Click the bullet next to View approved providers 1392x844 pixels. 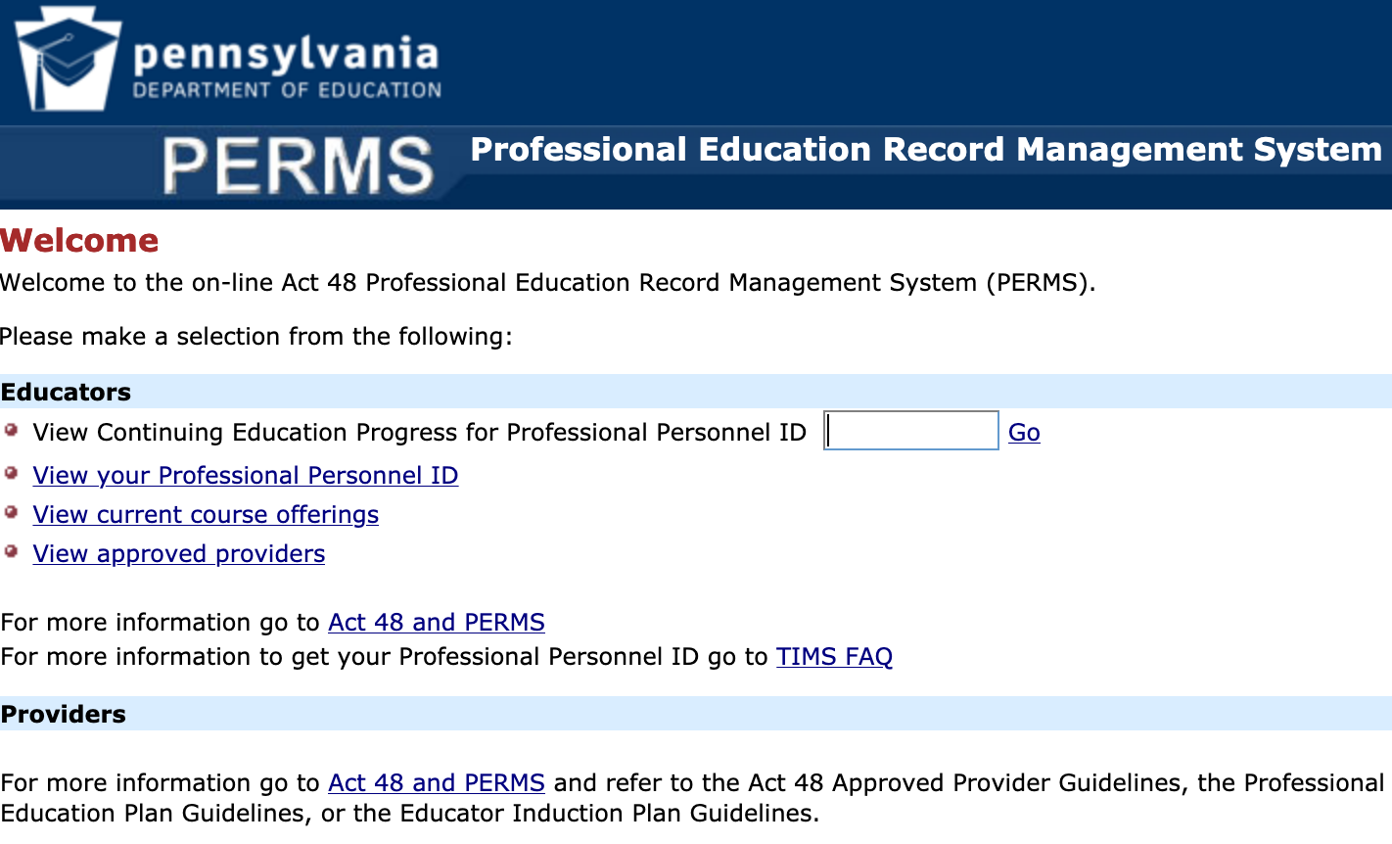12,551
